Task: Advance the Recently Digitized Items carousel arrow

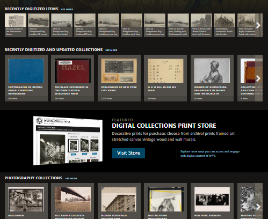Action: pyautogui.click(x=258, y=25)
